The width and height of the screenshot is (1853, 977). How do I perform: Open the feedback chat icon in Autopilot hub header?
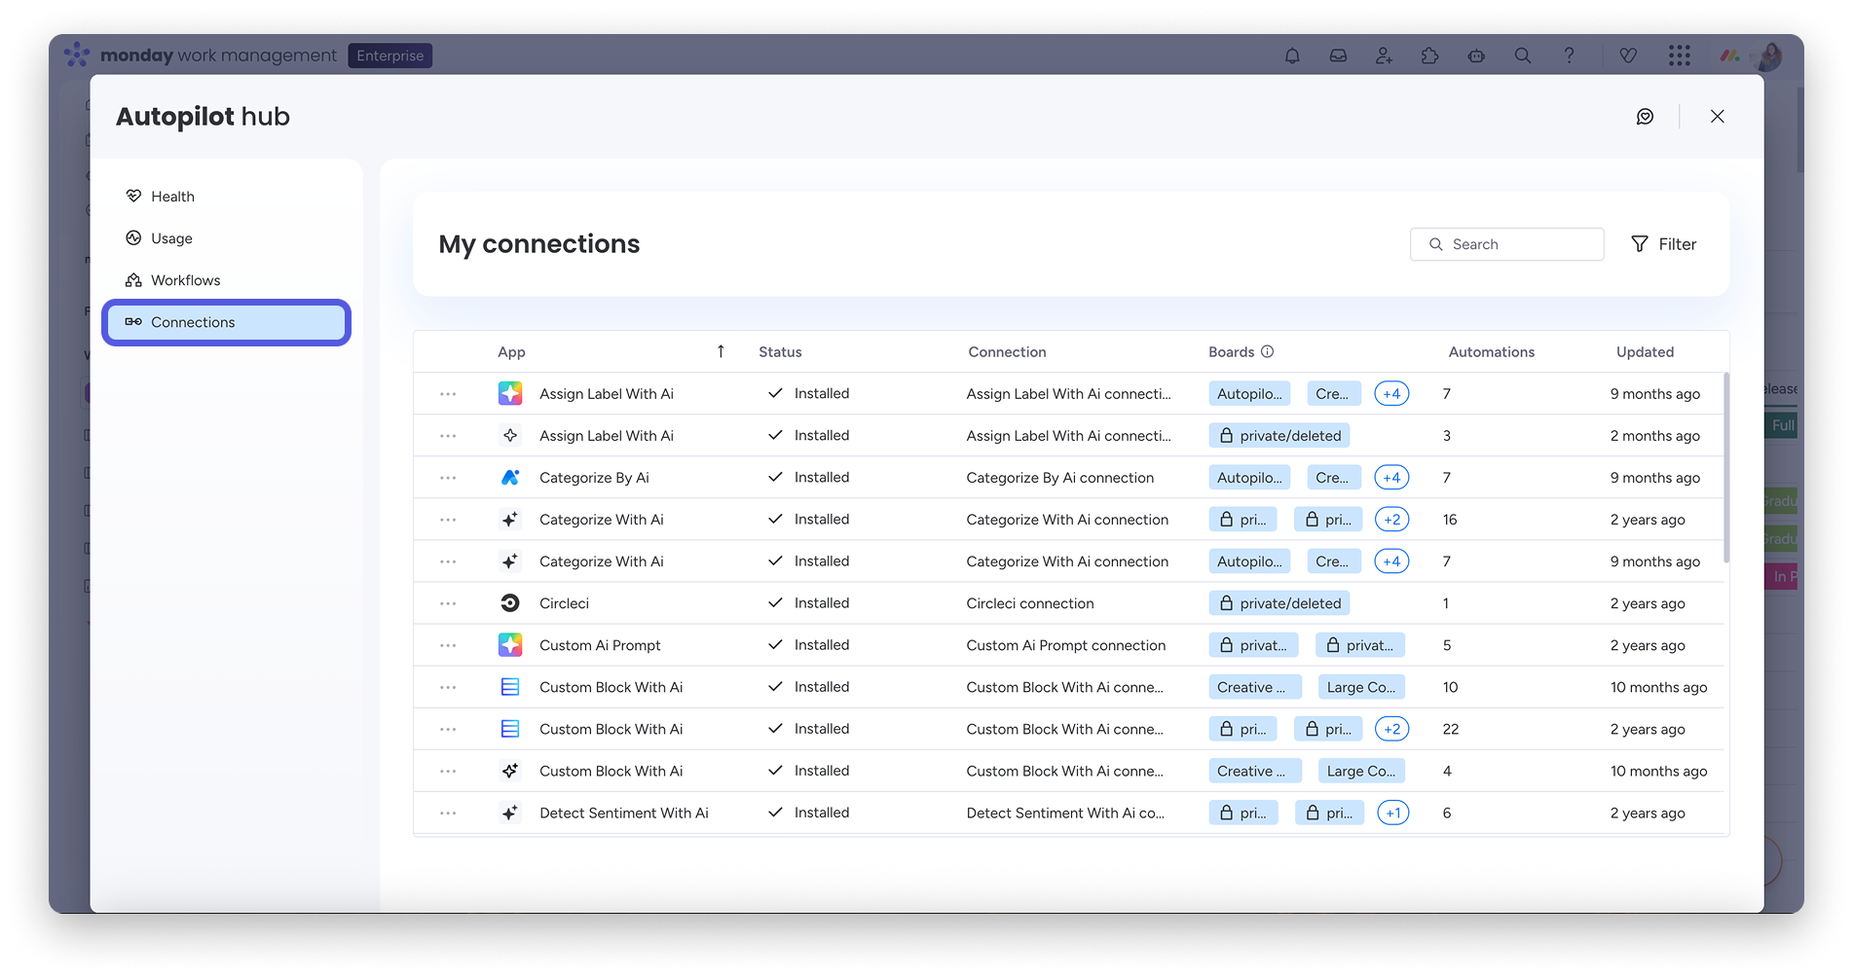point(1645,117)
